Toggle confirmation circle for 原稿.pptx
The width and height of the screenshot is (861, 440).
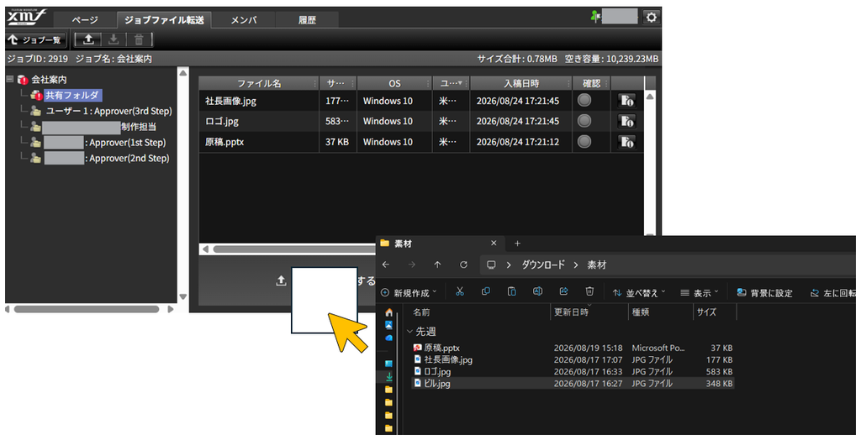(x=584, y=142)
